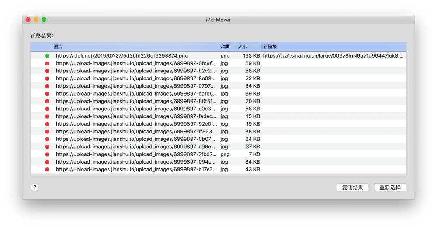Click red status dot of 6999897-e96e row
Image resolution: width=437 pixels, height=229 pixels.
point(47,147)
